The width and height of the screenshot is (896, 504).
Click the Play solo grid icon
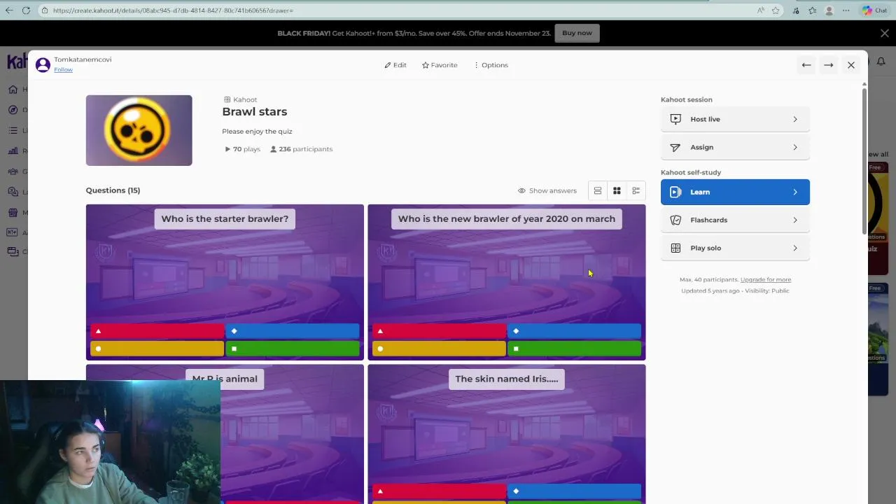675,248
